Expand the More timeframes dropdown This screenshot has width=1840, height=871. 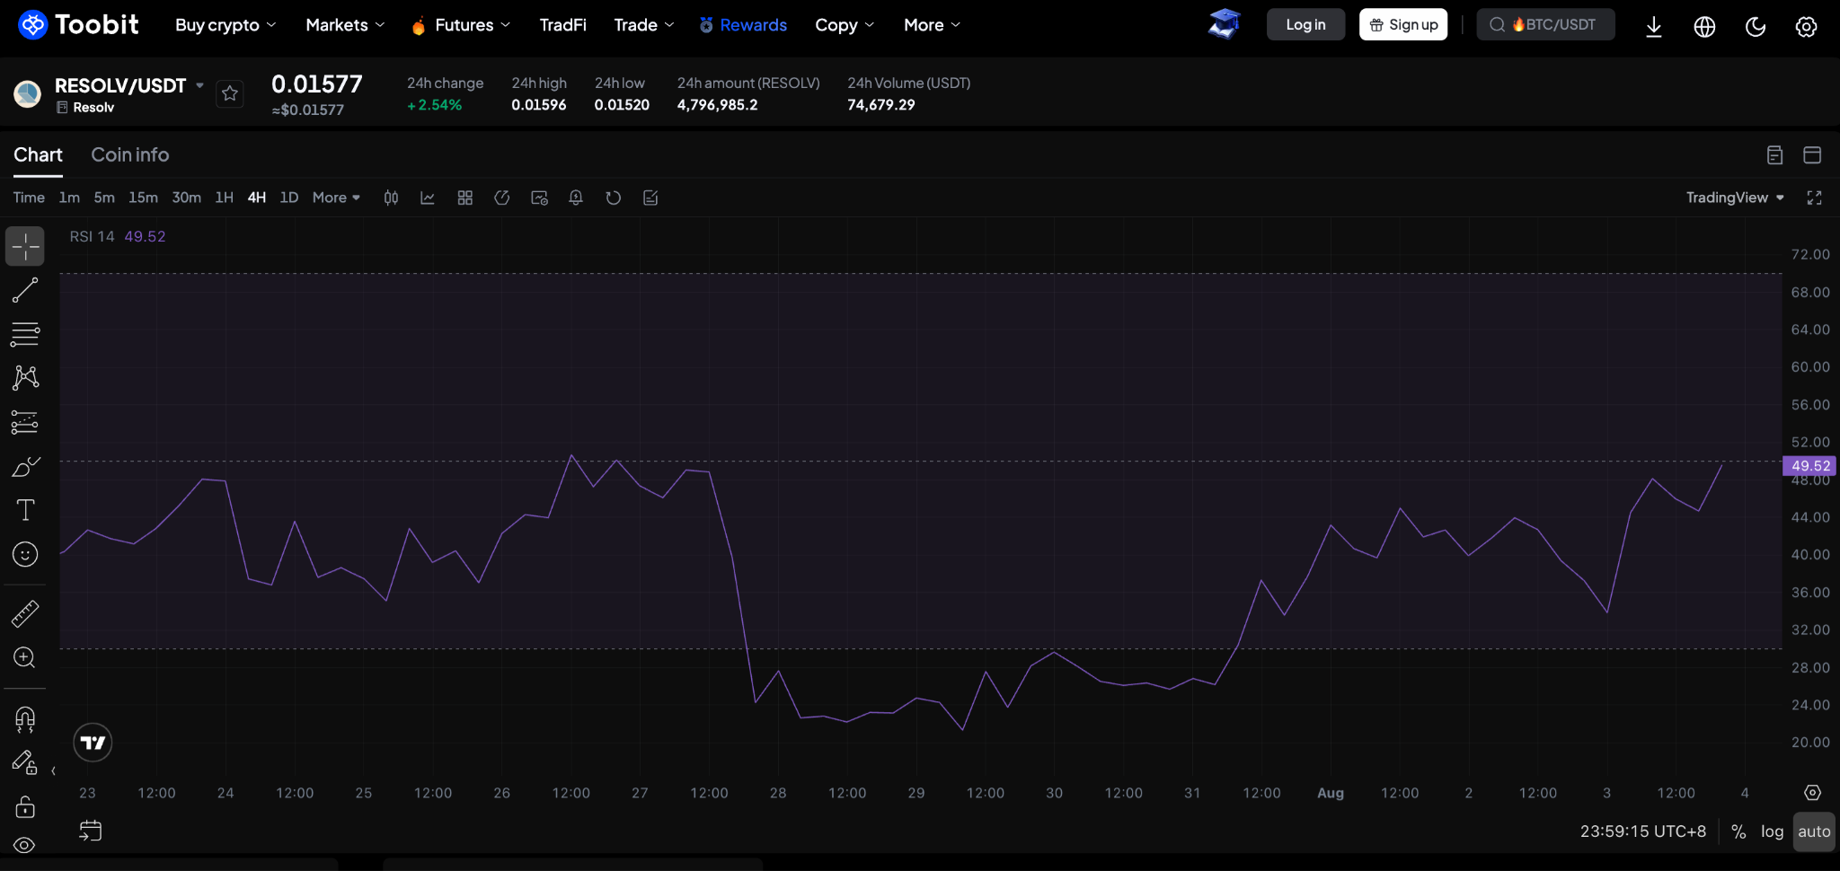(x=336, y=198)
